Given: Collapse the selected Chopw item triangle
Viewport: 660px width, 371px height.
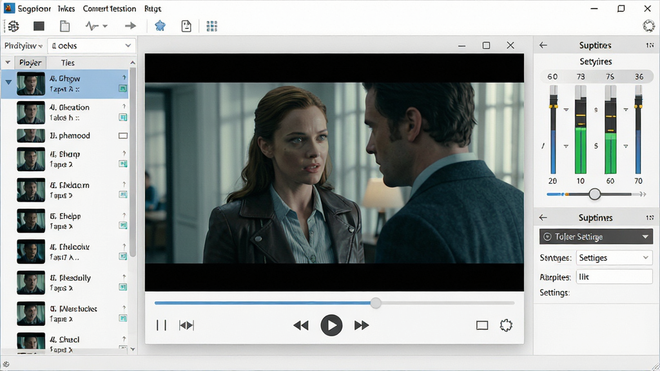Looking at the screenshot, I should [x=8, y=82].
